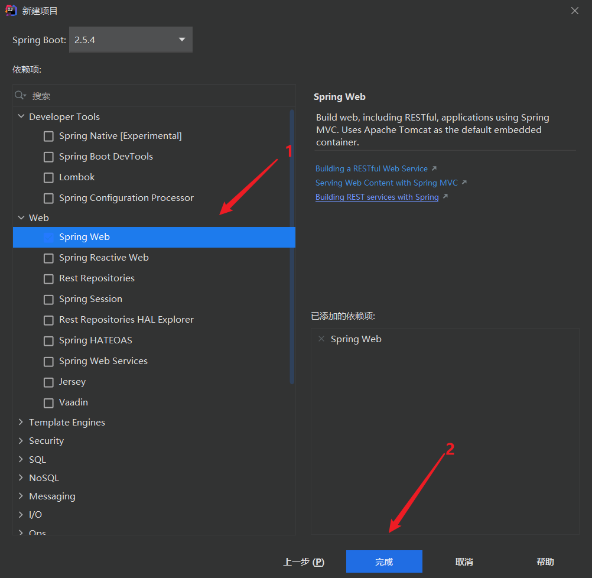Open Building a RESTful Web Service link
The image size is (592, 578).
[372, 168]
